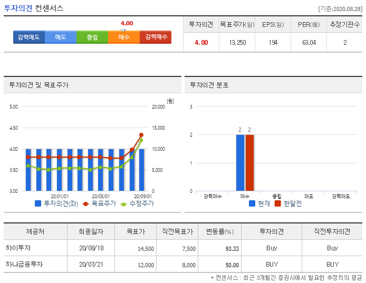Click the 직전목표가 column header
Screen dimensions: 366x283
click(x=177, y=231)
